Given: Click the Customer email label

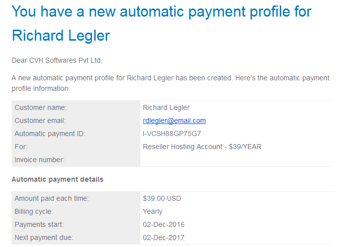Looking at the screenshot, I should [40, 120].
